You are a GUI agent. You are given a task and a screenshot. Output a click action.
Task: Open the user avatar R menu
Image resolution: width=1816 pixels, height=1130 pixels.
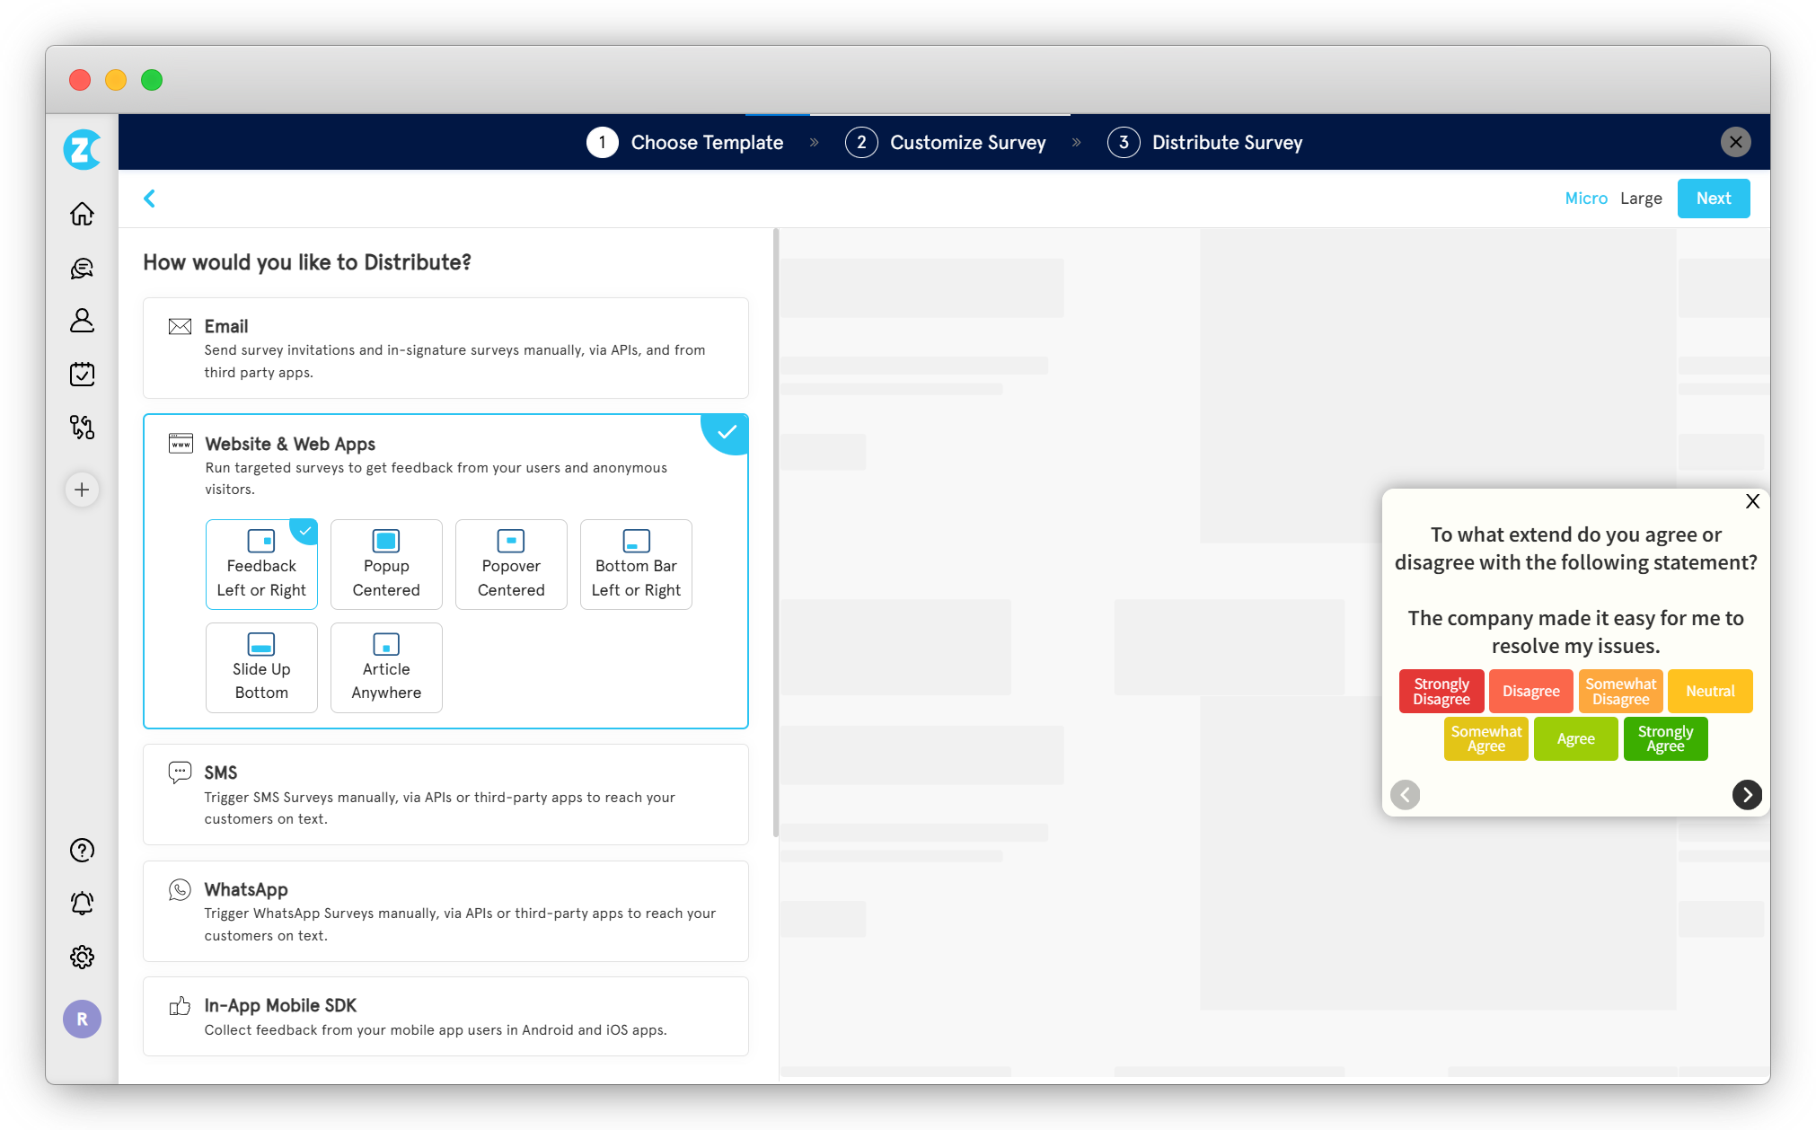tap(82, 1019)
